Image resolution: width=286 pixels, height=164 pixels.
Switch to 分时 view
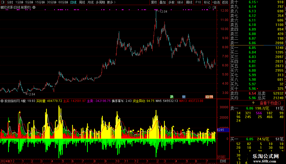[10, 2]
